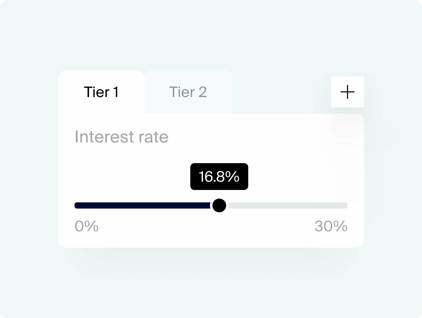Image resolution: width=422 pixels, height=318 pixels.
Task: Click the add button beside the tabs
Action: [x=347, y=92]
